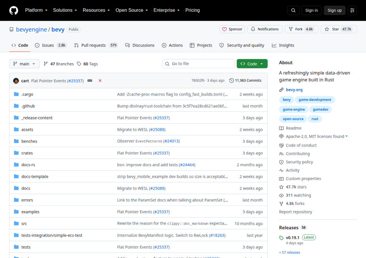The image size is (366, 258).
Task: Click the Sign in button
Action: click(x=312, y=10)
